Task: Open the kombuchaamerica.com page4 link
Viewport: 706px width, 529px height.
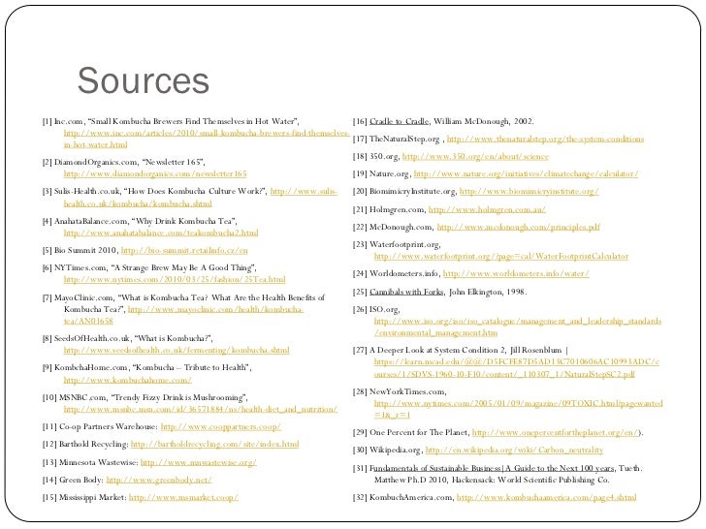Action: [547, 498]
